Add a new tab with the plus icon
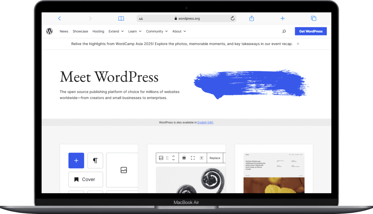The image size is (373, 214). 282,18
